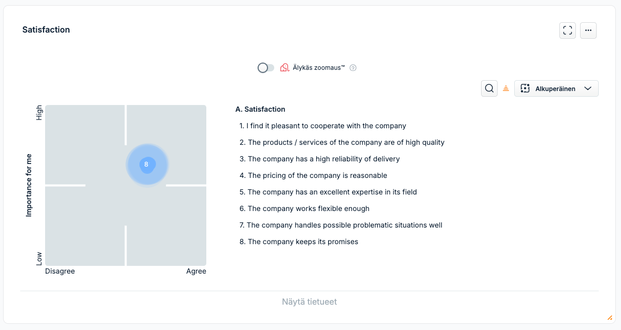Open the Alkuperäinen dropdown
621x330 pixels.
pos(556,88)
